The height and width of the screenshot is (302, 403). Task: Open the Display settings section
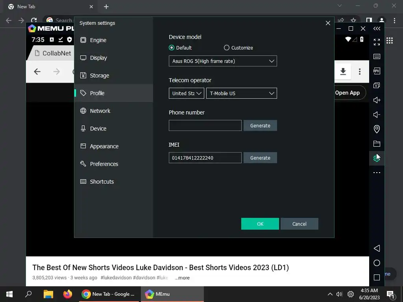pyautogui.click(x=113, y=58)
